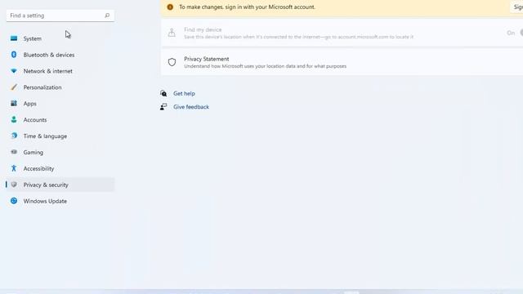Open Time & language settings
Viewport: 523px width, 294px height.
[x=60, y=136]
